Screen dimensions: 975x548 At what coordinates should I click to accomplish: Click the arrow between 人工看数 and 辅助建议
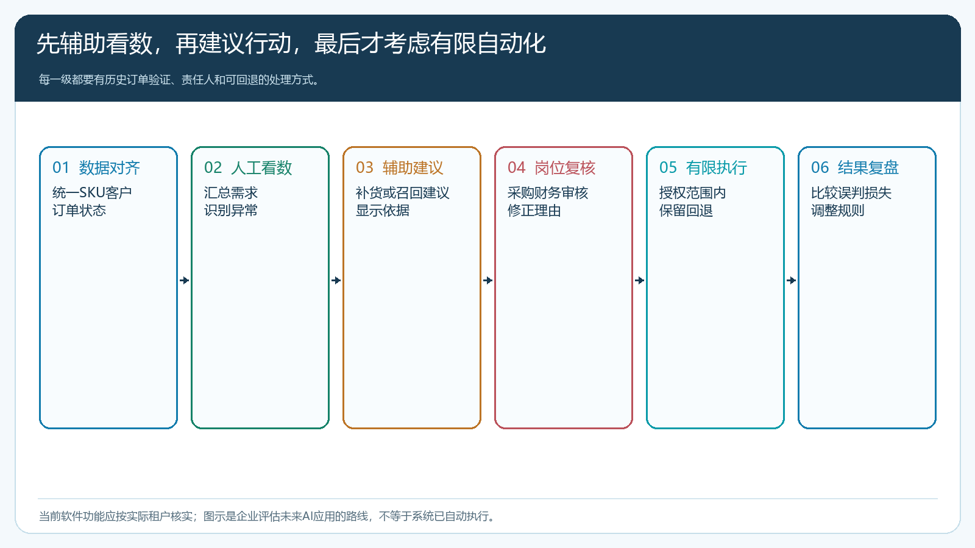[336, 280]
